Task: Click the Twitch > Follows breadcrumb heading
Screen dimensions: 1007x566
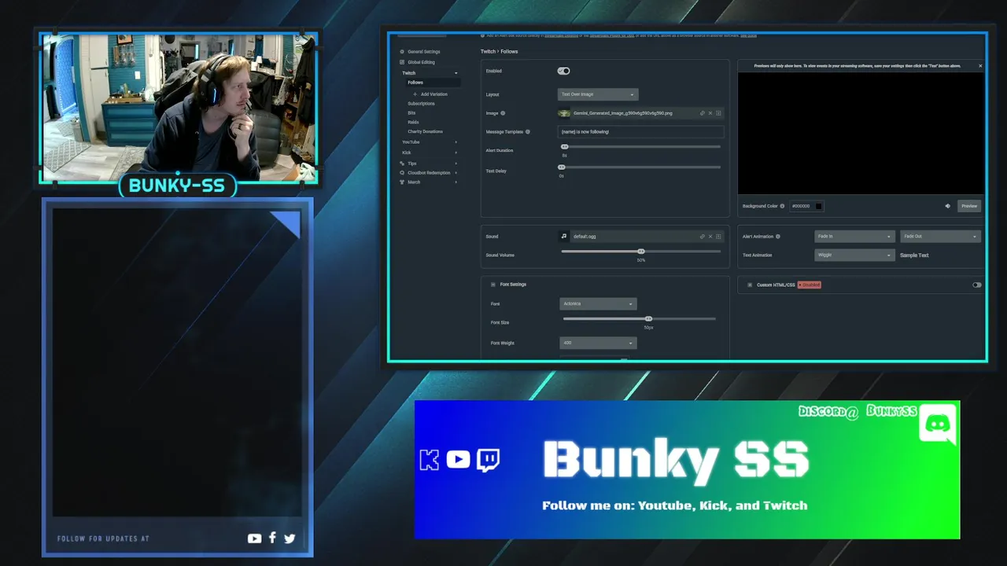Action: pos(499,52)
